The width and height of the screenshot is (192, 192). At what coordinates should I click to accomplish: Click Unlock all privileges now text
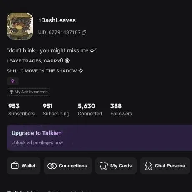click(37, 142)
